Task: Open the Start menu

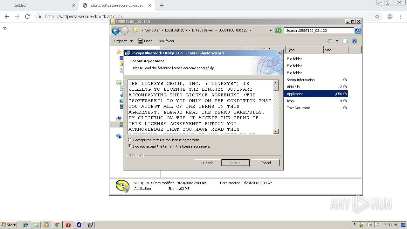Action: [x=9, y=225]
